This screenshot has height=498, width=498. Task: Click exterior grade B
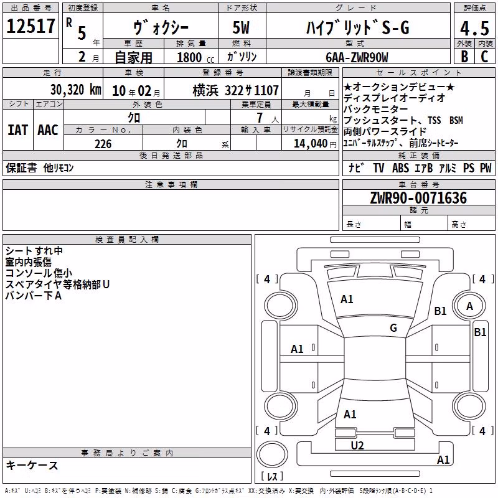[x=464, y=57]
